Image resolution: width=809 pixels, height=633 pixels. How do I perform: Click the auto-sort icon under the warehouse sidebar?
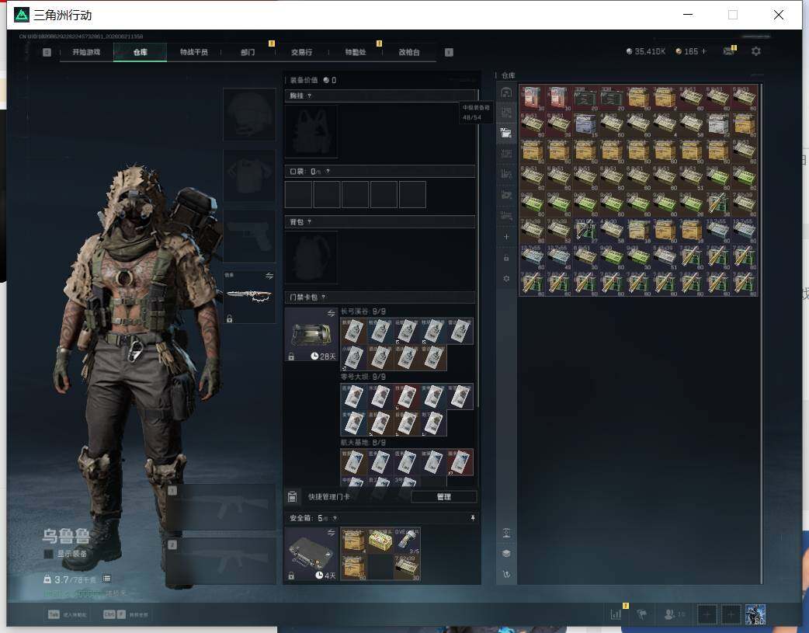click(506, 574)
